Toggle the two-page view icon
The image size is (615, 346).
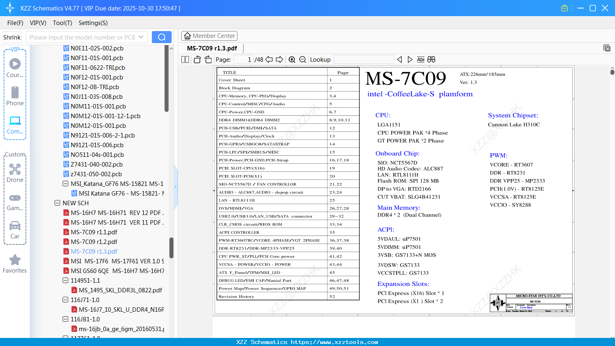point(185,60)
